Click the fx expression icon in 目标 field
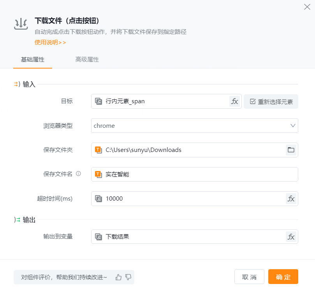Image resolution: width=315 pixels, height=291 pixels. [x=234, y=101]
